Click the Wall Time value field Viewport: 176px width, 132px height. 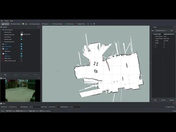point(54,107)
